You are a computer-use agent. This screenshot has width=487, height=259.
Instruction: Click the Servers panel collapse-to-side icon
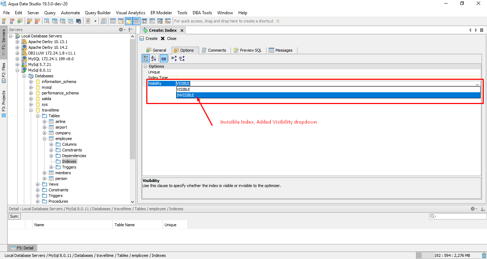click(131, 30)
